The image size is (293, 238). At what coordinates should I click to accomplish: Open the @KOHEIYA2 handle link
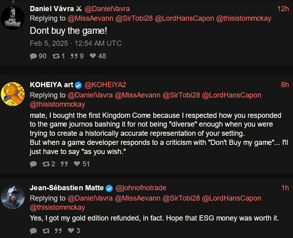tap(105, 85)
